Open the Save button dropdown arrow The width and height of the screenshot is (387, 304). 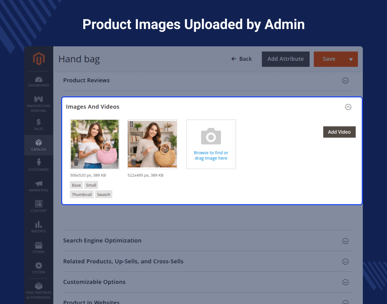351,59
